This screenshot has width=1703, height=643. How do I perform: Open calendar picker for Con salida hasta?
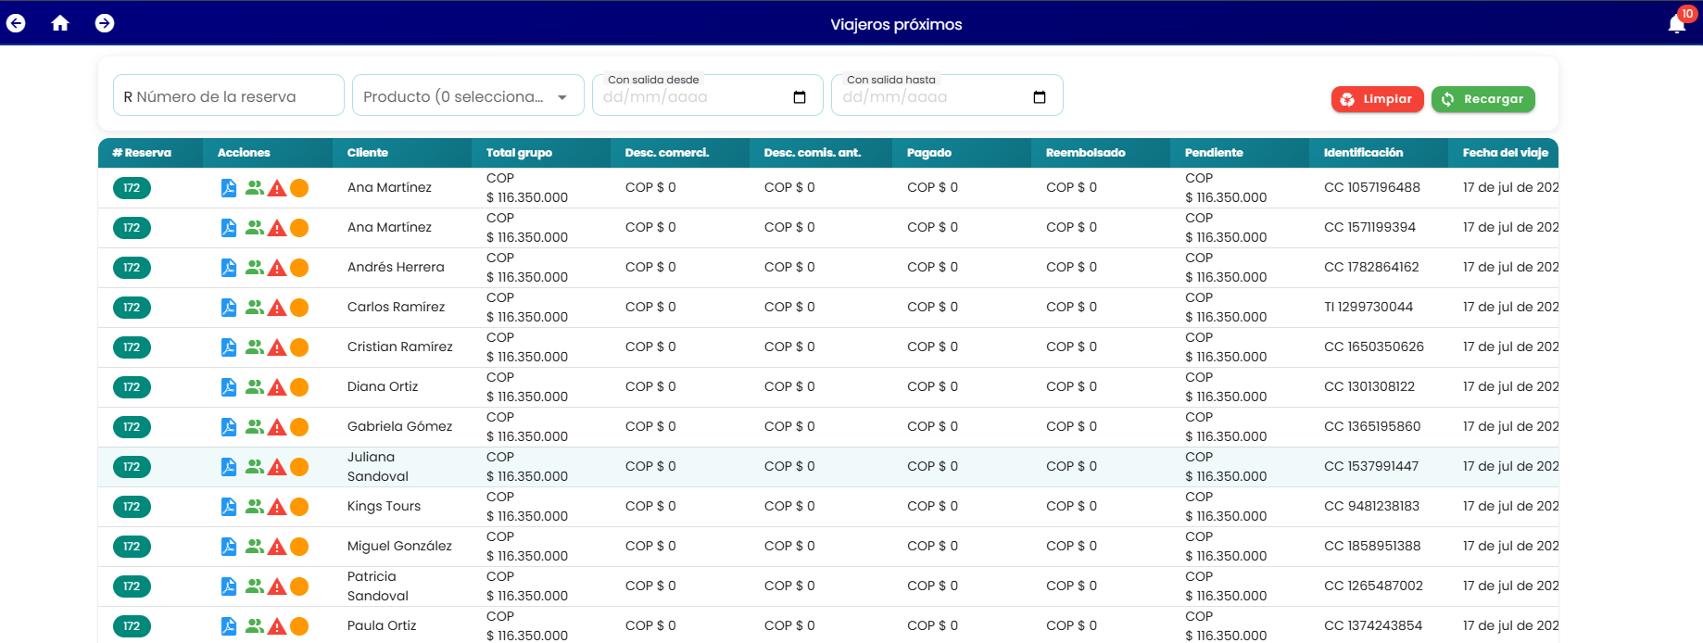1040,97
